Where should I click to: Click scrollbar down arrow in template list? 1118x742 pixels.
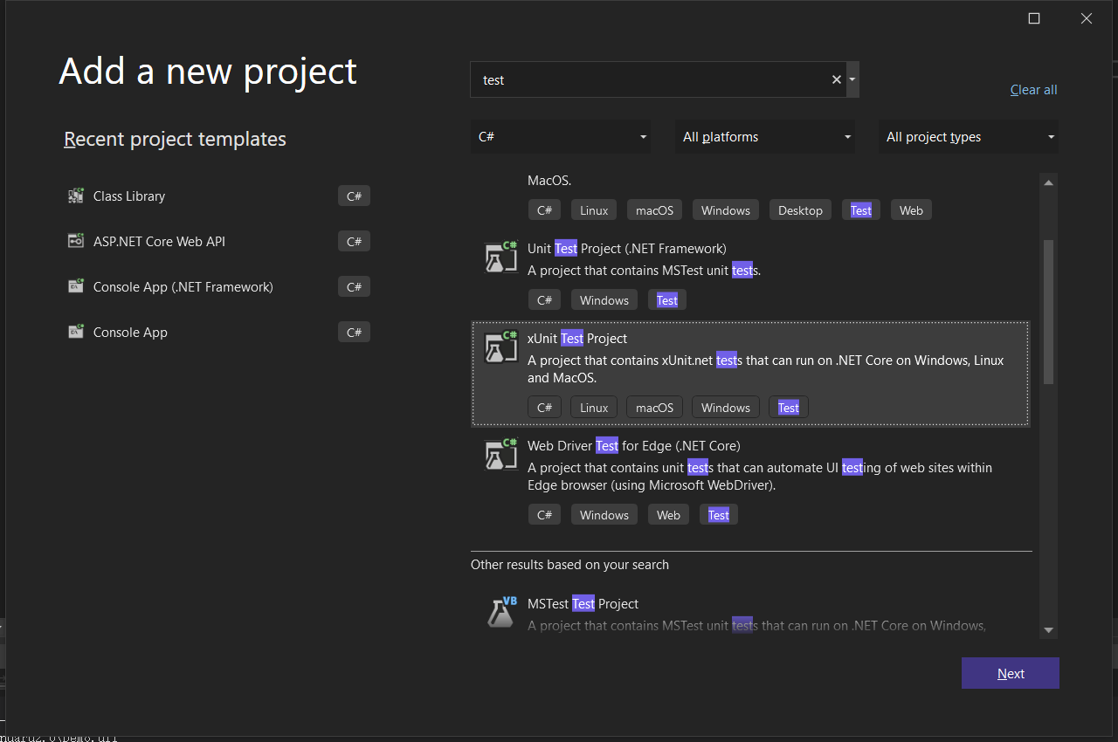click(1049, 630)
